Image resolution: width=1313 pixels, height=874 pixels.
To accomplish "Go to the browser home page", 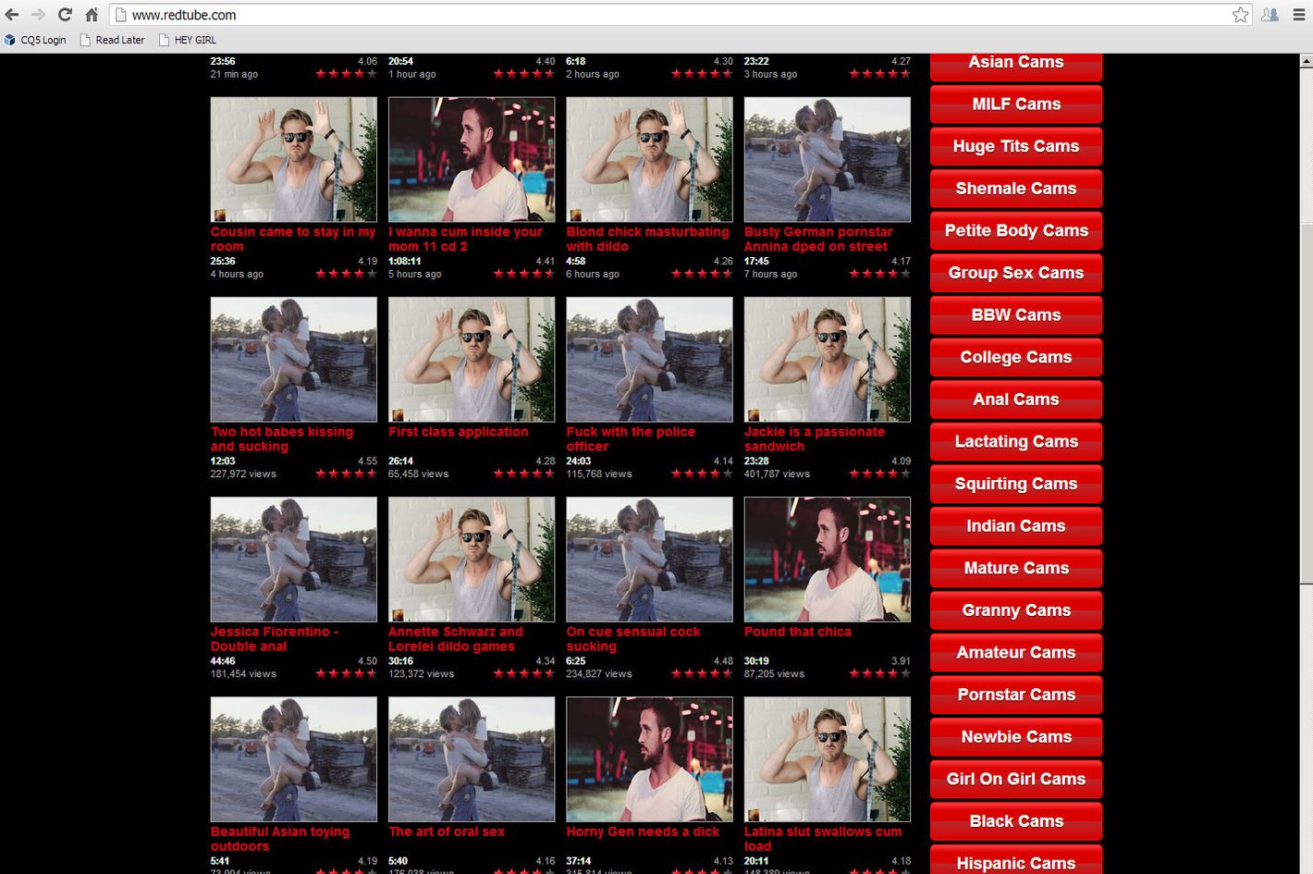I will (x=92, y=15).
